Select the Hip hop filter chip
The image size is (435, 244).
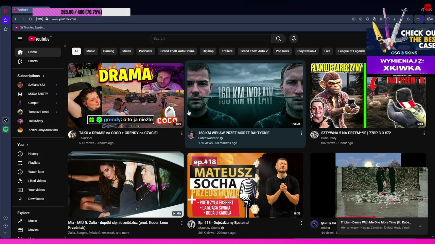coord(208,51)
